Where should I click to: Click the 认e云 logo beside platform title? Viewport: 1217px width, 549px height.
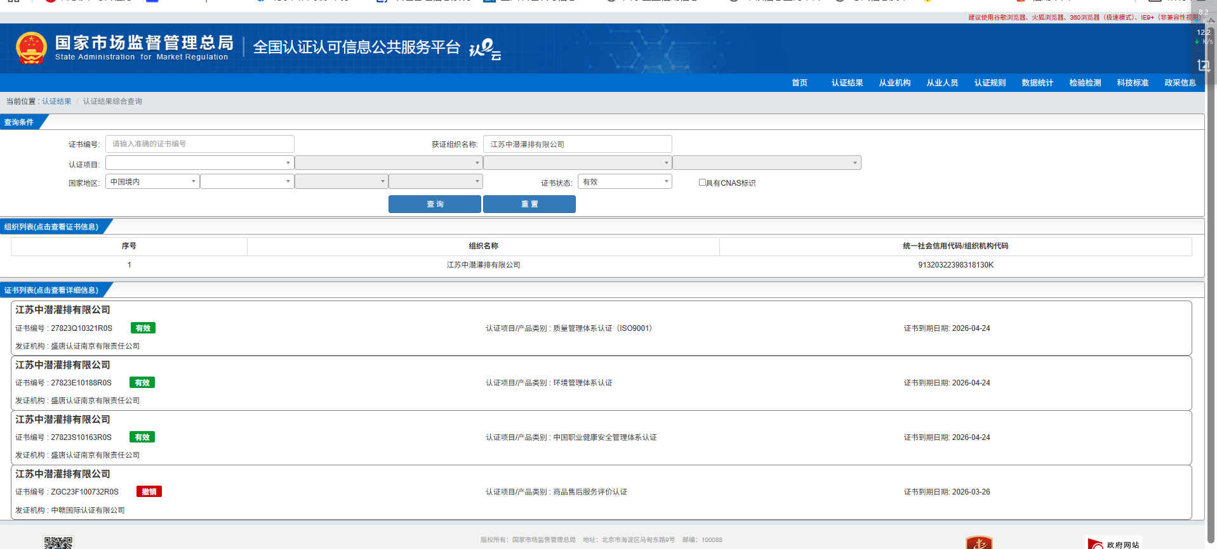coord(485,49)
